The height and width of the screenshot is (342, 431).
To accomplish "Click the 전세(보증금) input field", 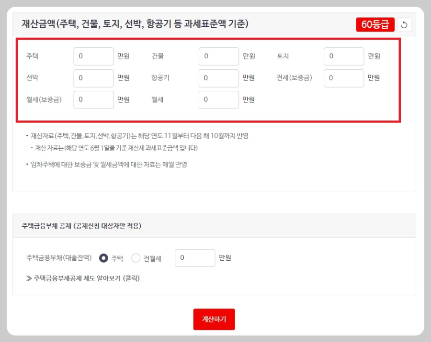I will pyautogui.click(x=344, y=78).
